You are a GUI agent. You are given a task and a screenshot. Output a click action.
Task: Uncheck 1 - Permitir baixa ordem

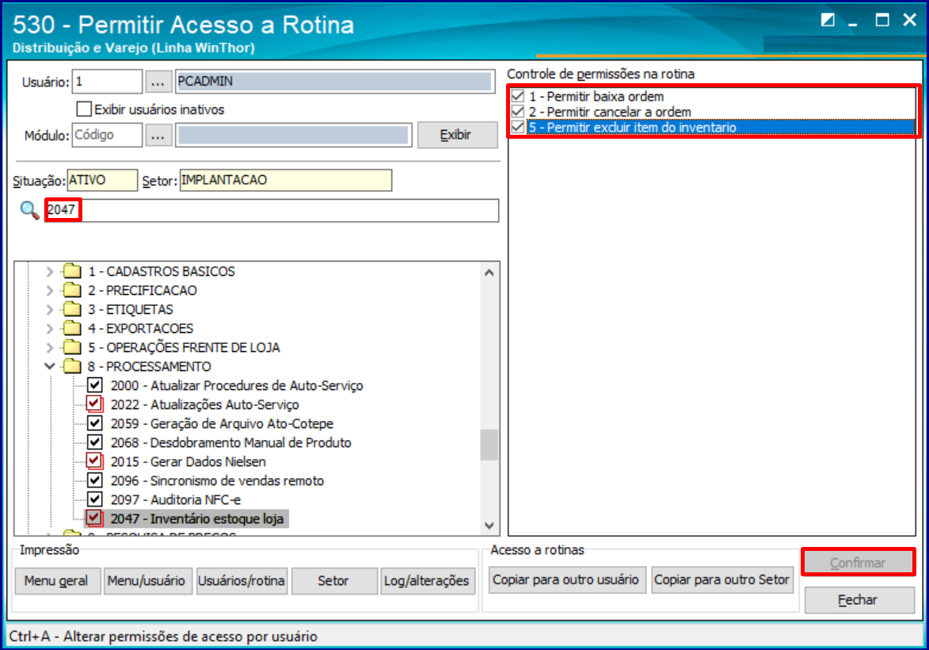[518, 96]
